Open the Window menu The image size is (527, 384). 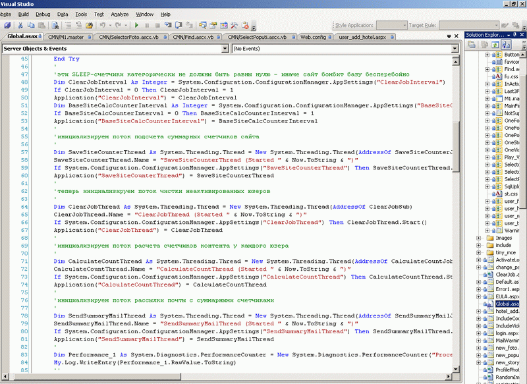(x=144, y=14)
